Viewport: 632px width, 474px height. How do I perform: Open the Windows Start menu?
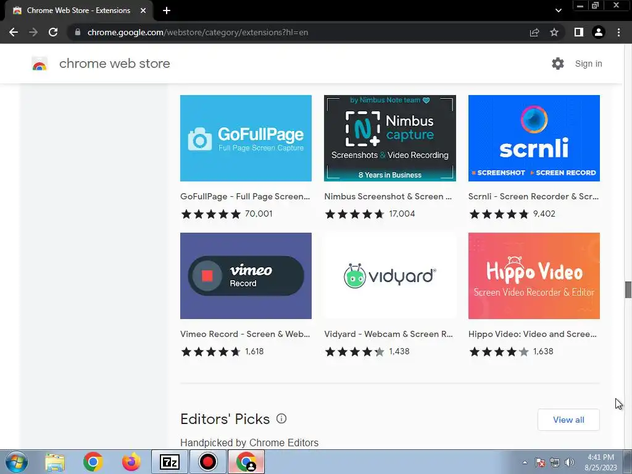click(16, 462)
